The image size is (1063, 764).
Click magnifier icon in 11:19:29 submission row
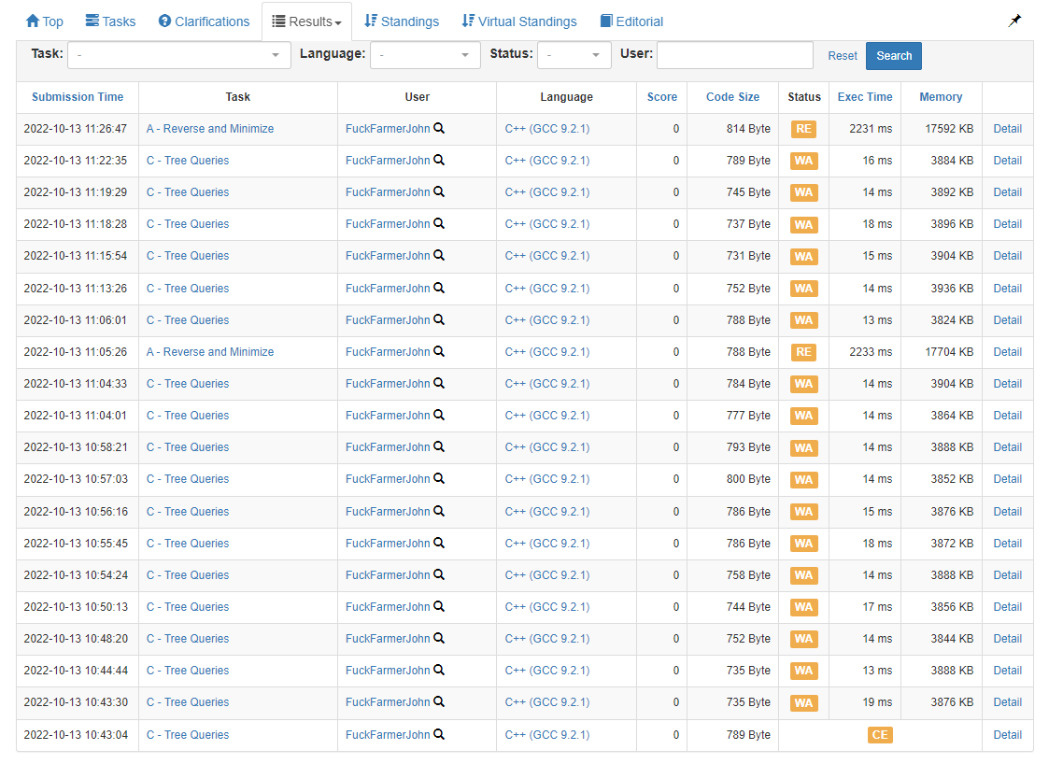(x=439, y=191)
